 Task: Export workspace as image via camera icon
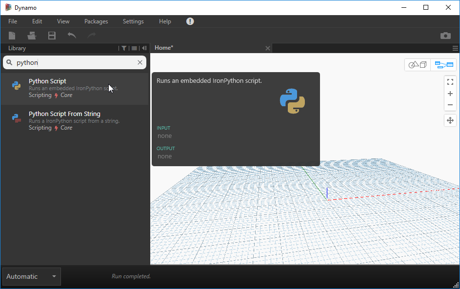(x=445, y=35)
